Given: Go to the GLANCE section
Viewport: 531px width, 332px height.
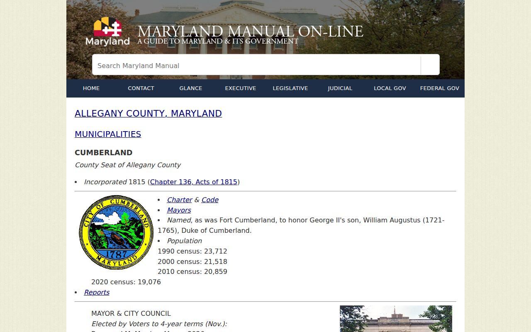Looking at the screenshot, I should tap(191, 88).
